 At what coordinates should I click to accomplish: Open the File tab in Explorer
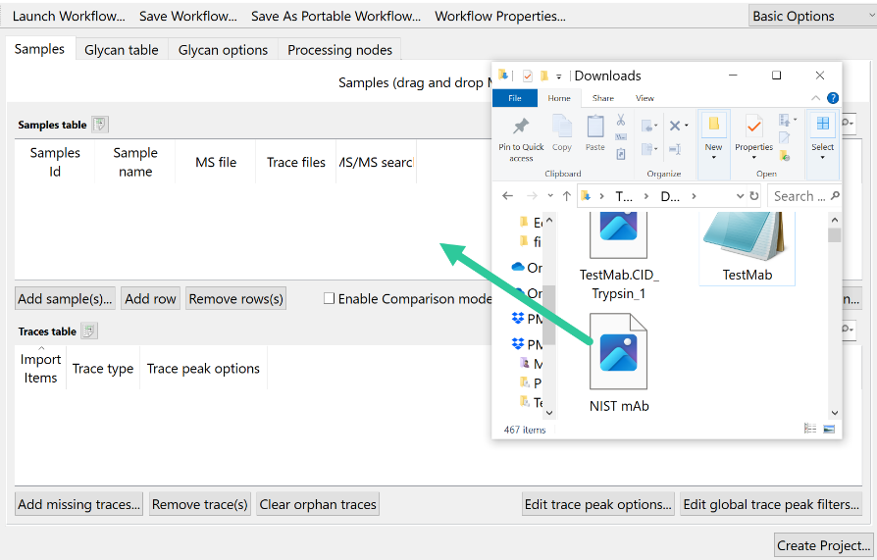click(x=515, y=98)
